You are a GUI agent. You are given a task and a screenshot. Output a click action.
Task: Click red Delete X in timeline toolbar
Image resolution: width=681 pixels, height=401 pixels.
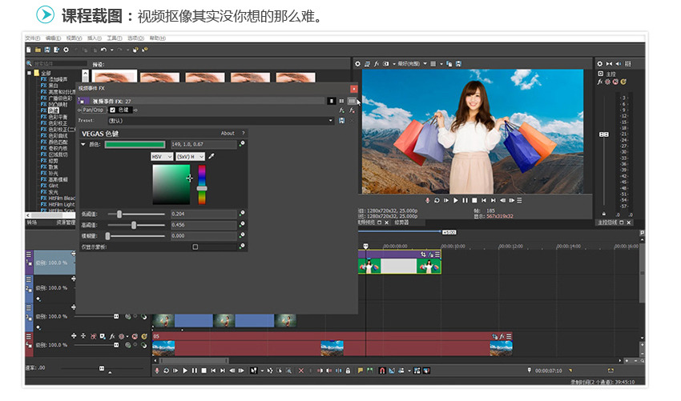(x=301, y=371)
